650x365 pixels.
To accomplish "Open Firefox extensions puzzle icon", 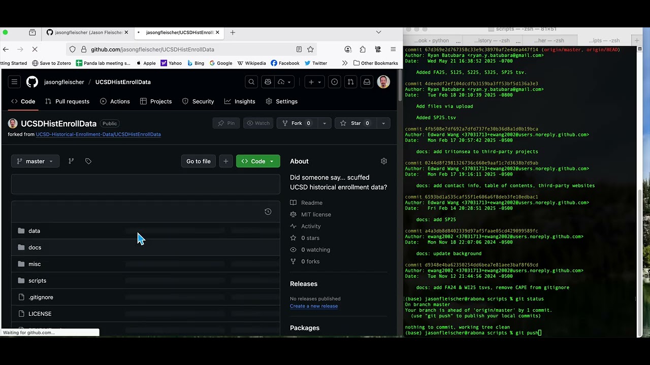I will (x=363, y=49).
